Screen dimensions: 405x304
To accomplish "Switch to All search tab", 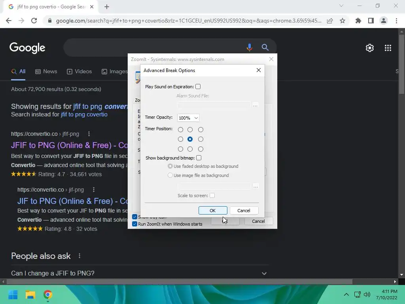I will click(x=18, y=71).
